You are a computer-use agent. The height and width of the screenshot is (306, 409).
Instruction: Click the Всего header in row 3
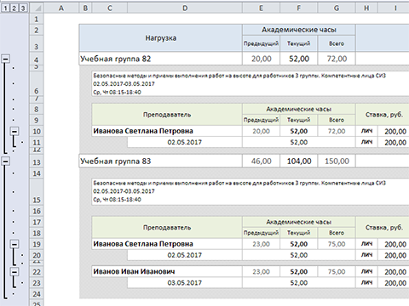(337, 43)
